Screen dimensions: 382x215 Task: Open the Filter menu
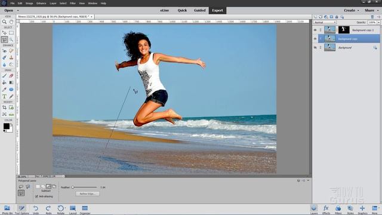73,4
